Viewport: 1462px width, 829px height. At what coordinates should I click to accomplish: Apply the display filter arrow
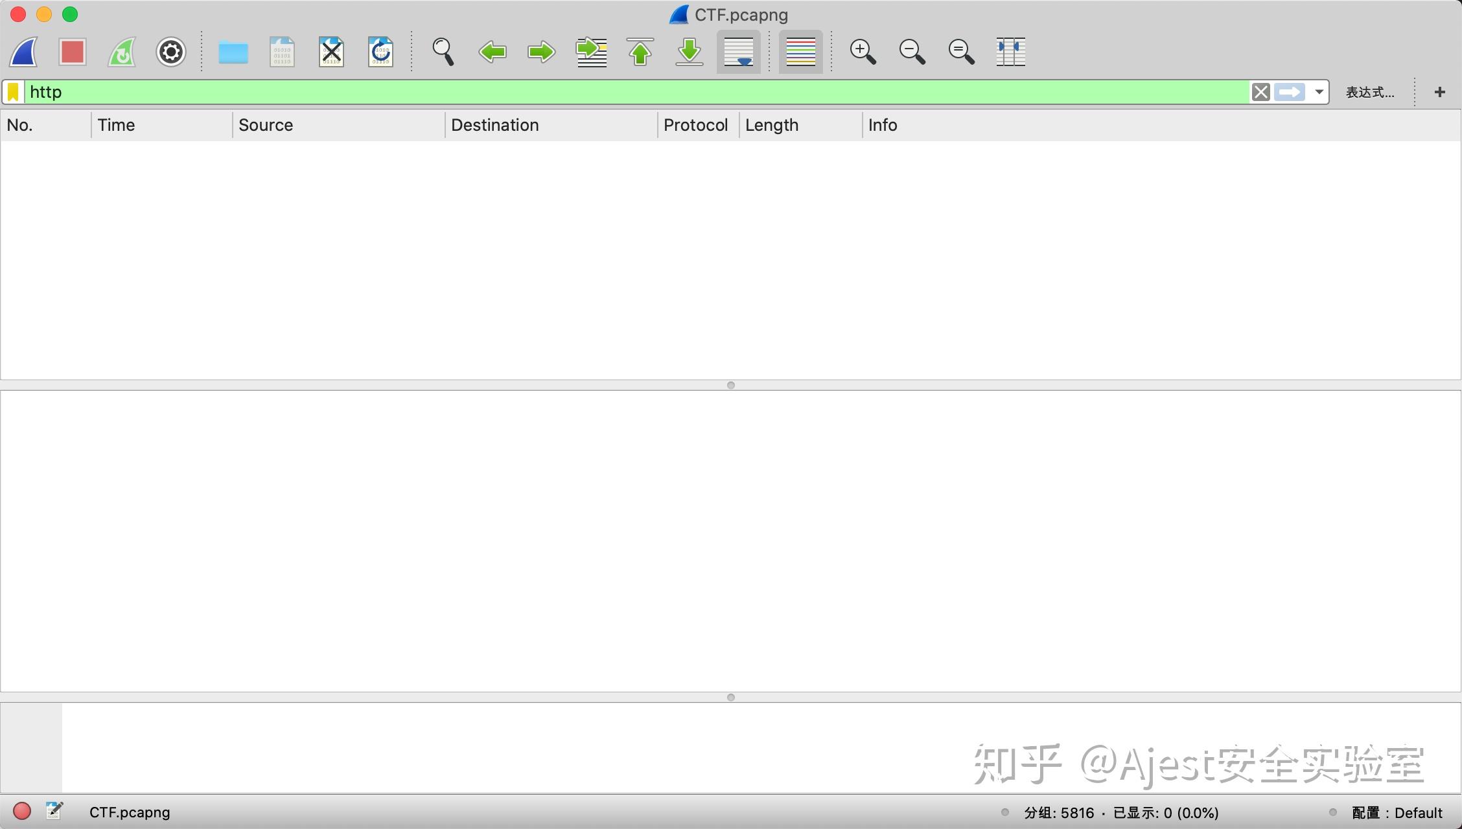click(1290, 92)
